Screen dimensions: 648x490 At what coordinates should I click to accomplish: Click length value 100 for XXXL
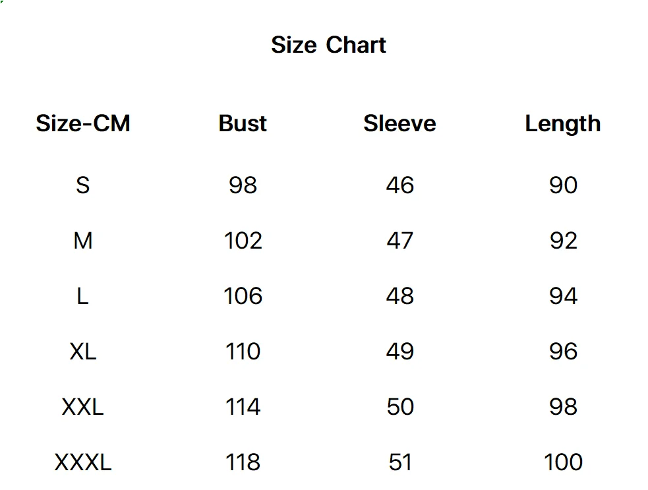point(563,462)
